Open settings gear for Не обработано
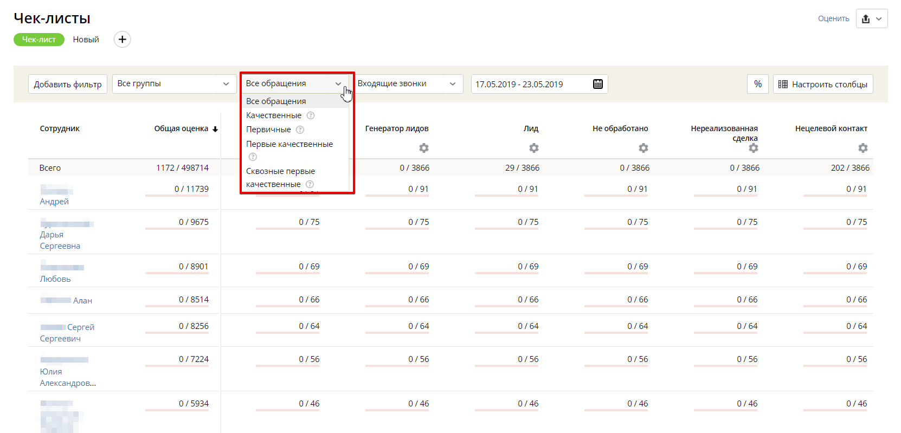Viewport: 901px width, 433px height. click(x=643, y=148)
